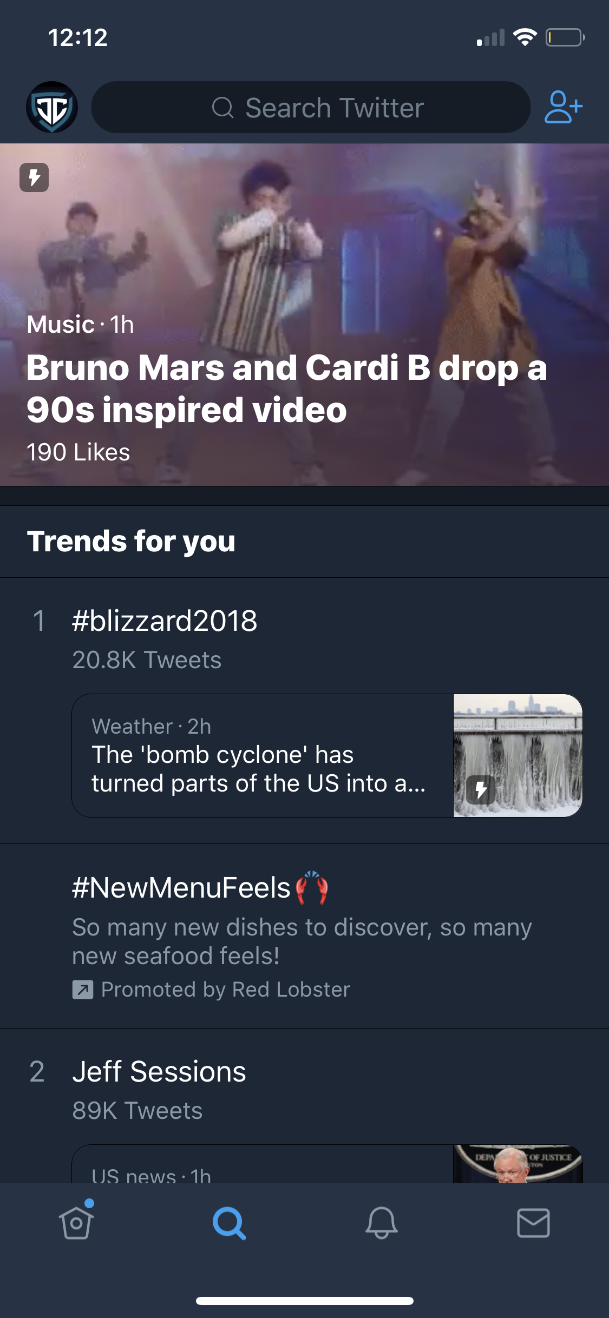The image size is (609, 1318).
Task: Open the JC profile avatar
Action: click(x=52, y=107)
